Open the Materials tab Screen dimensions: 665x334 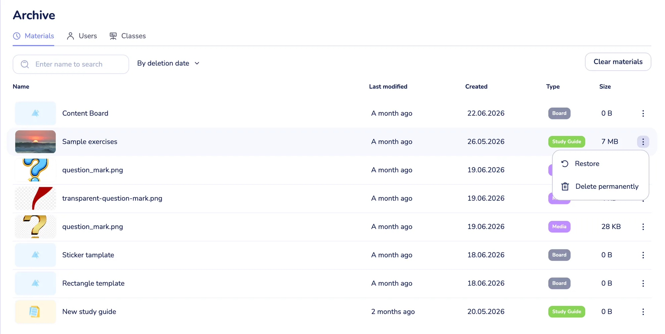click(33, 36)
